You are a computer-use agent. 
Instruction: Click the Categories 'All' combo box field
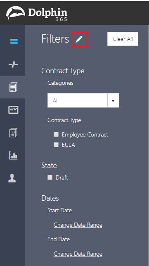[83, 101]
